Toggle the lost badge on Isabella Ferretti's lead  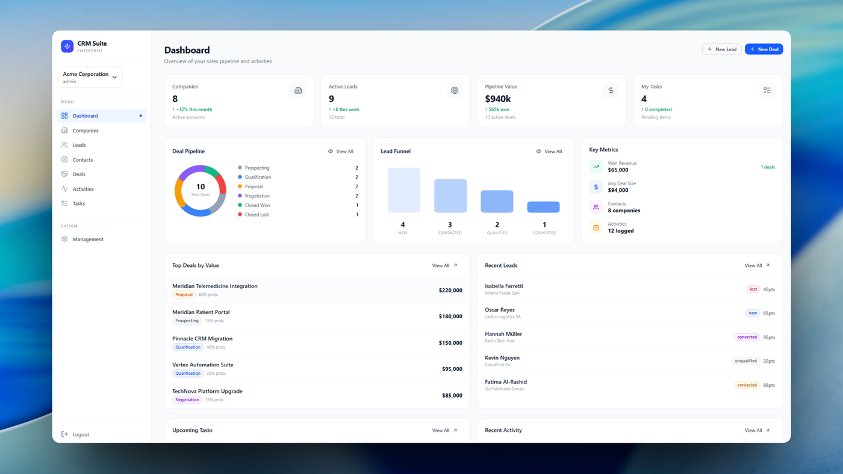753,289
